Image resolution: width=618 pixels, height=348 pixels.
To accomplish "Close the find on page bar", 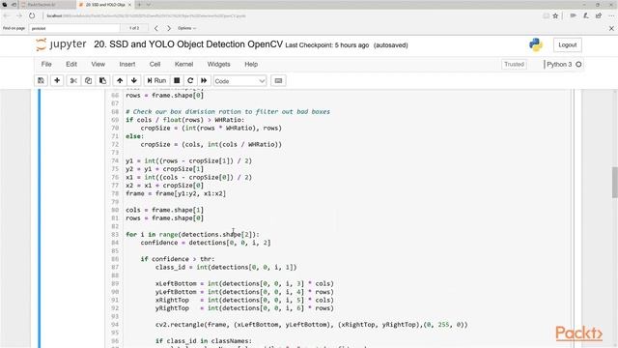I will coord(611,28).
